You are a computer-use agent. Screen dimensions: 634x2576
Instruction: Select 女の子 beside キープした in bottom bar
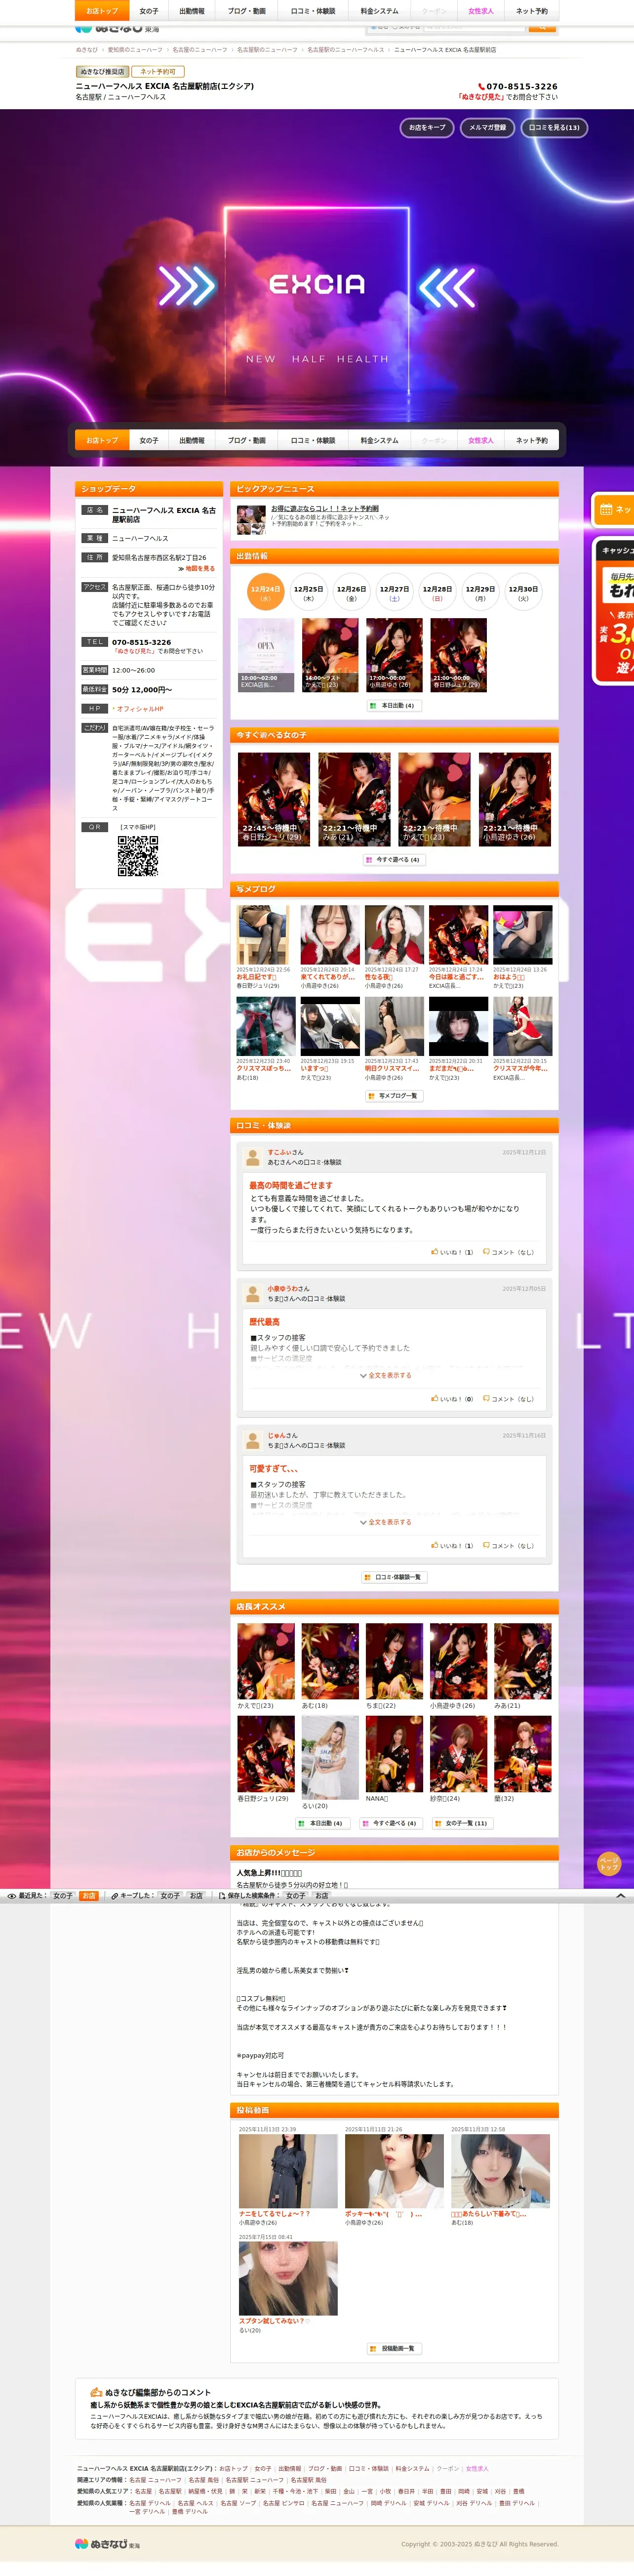pyautogui.click(x=170, y=1896)
